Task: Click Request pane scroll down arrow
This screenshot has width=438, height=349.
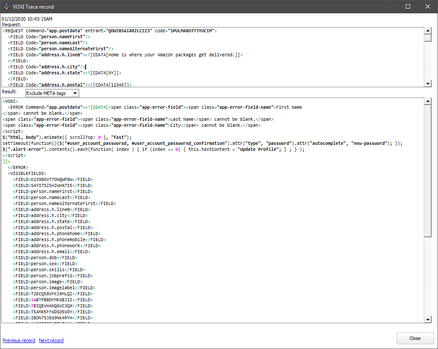Action: tap(428, 83)
